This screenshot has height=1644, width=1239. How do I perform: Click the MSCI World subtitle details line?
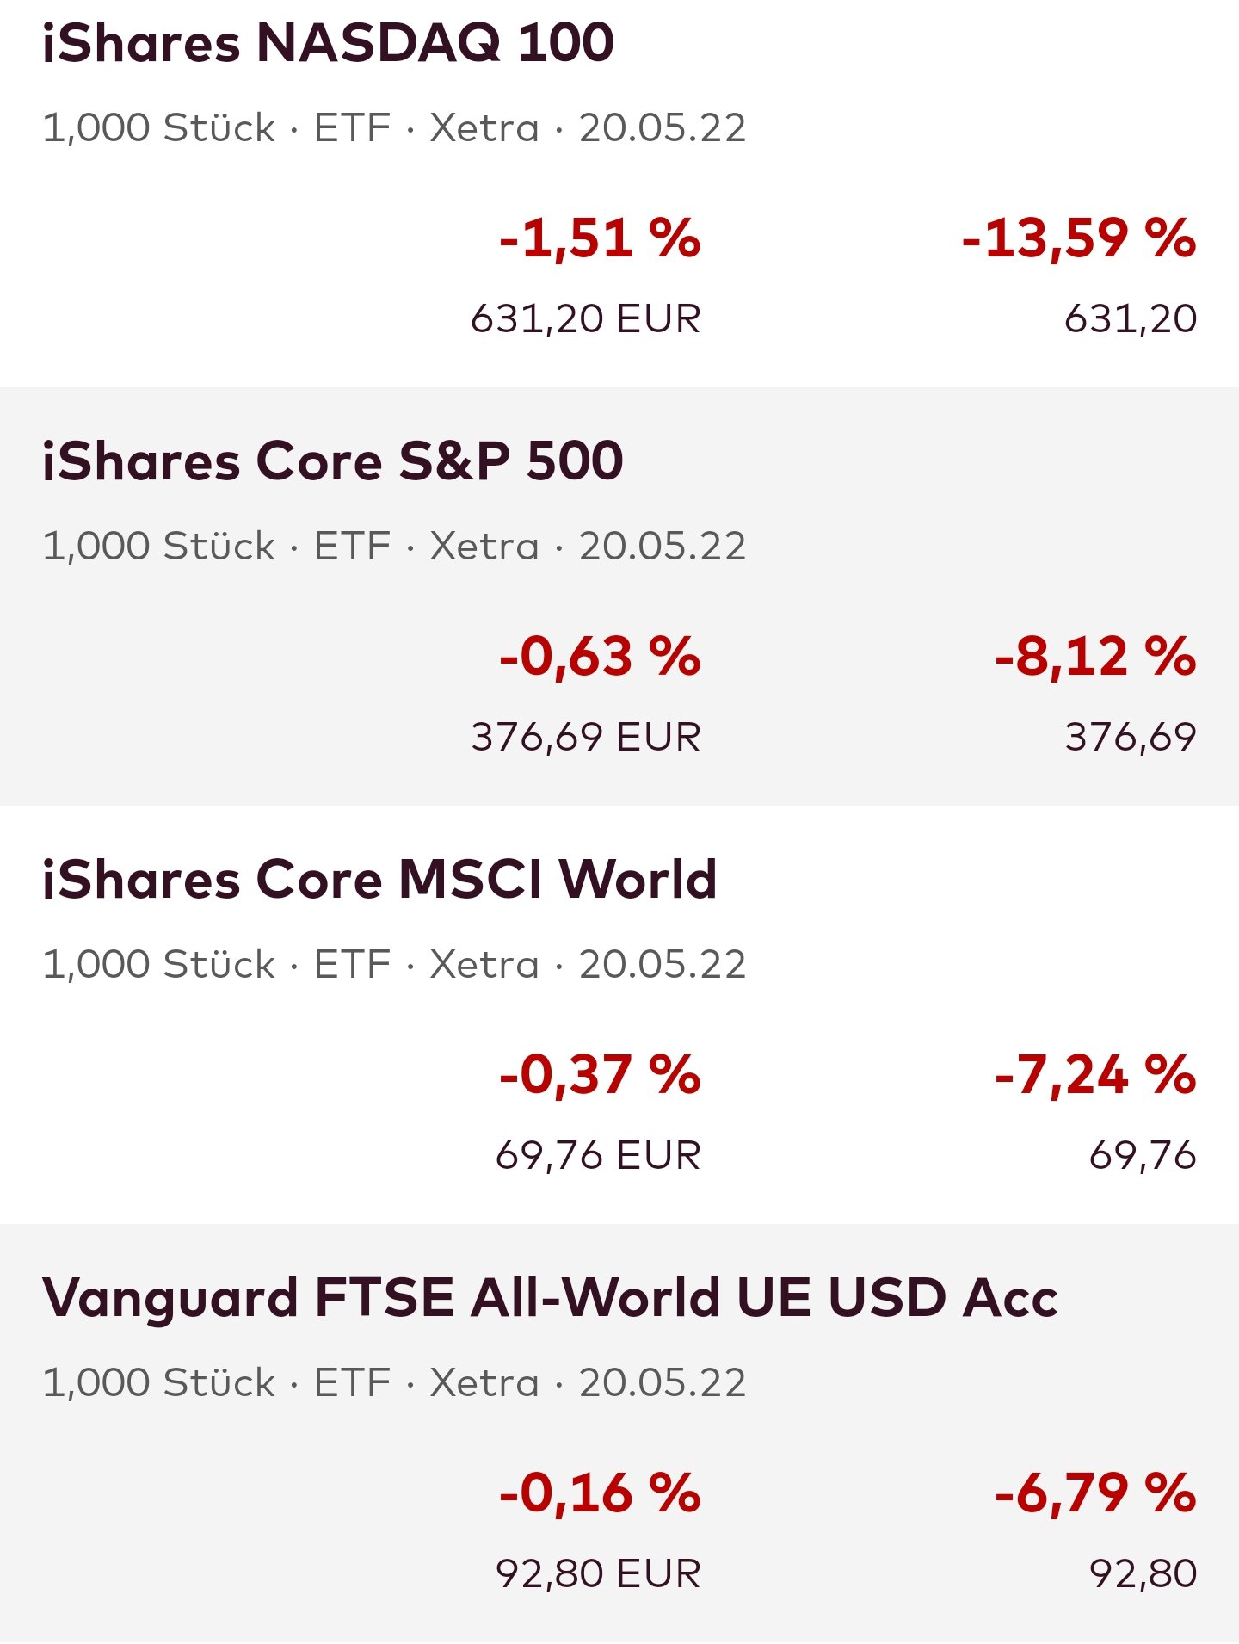point(394,965)
